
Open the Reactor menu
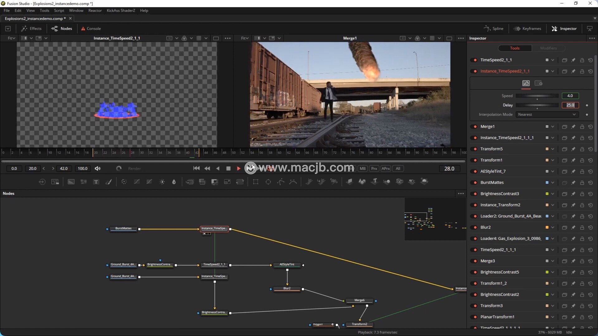tap(95, 11)
